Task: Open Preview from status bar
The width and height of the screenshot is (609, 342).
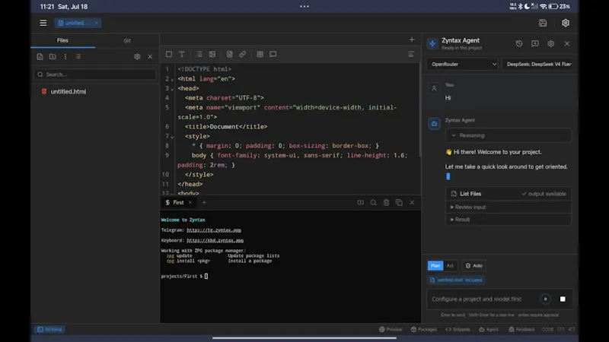Action: pyautogui.click(x=391, y=329)
